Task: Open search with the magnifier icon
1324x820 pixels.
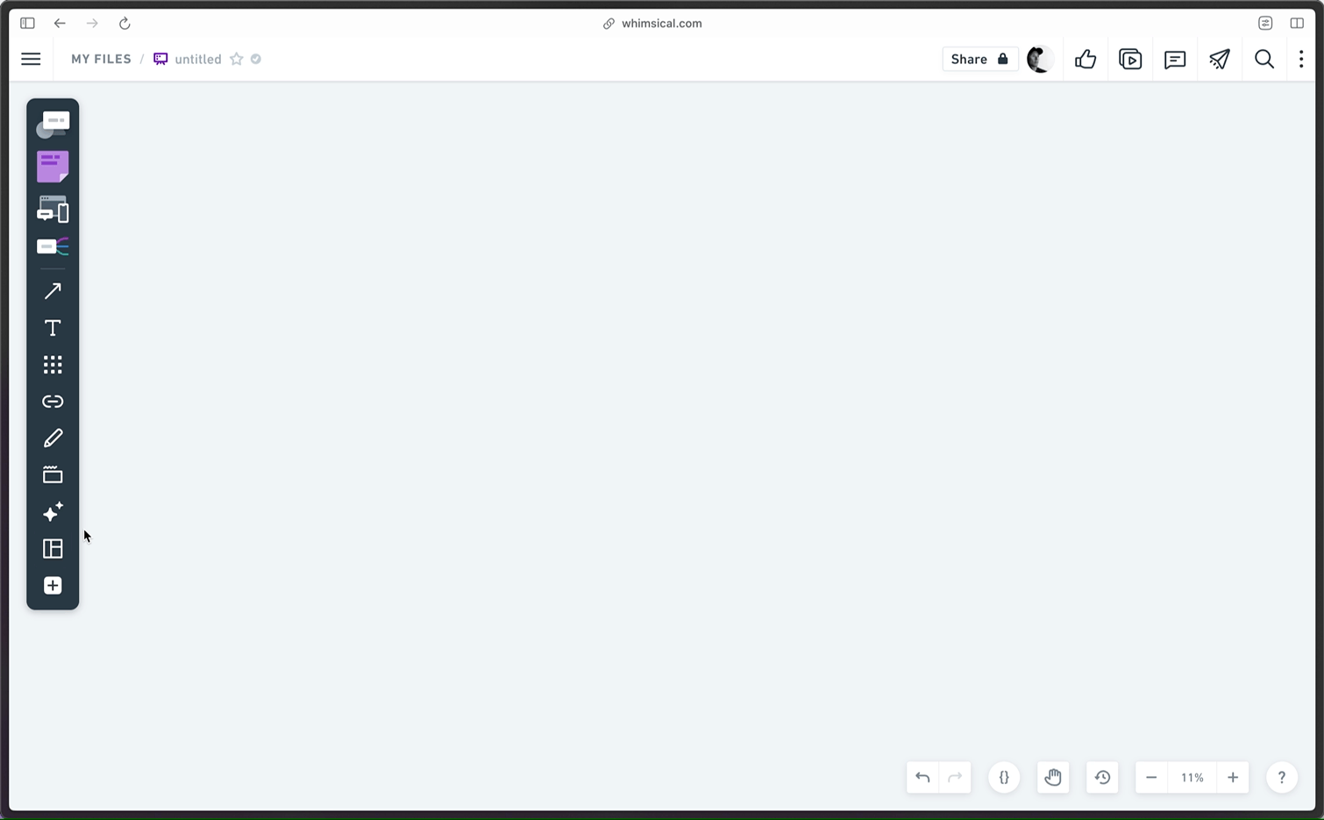Action: (1264, 59)
